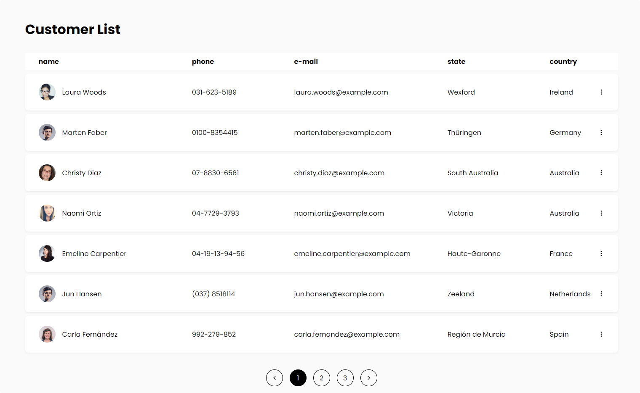Open the actions menu for Laura Woods
The width and height of the screenshot is (640, 393).
(601, 92)
